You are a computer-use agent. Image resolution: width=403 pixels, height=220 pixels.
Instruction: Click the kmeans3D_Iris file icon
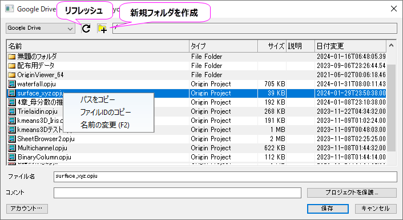pyautogui.click(x=12, y=121)
